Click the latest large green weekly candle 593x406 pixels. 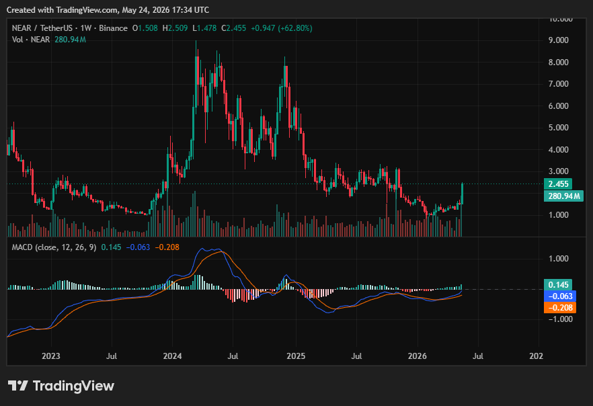[x=462, y=194]
